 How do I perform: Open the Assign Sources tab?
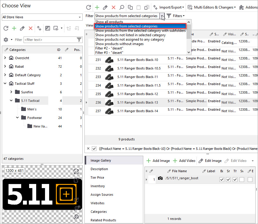[102, 195]
